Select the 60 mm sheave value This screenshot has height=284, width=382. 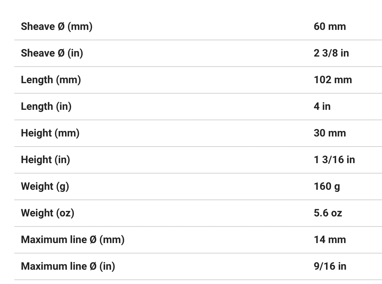click(330, 27)
